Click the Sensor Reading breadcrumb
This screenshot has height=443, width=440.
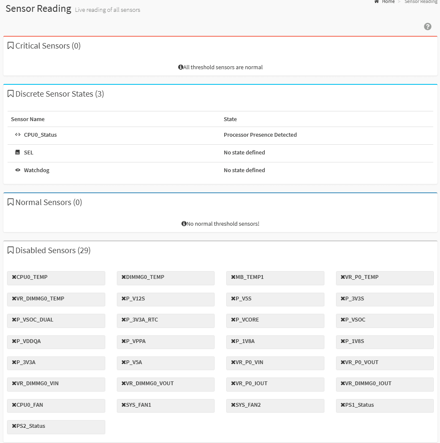(x=421, y=2)
